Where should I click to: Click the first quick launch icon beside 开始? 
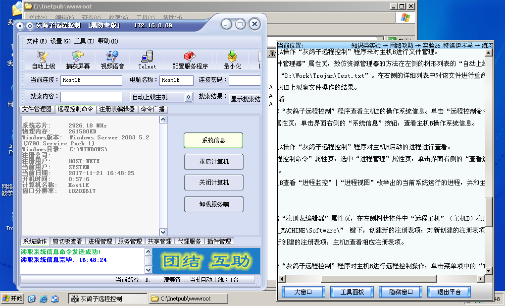tap(32, 299)
